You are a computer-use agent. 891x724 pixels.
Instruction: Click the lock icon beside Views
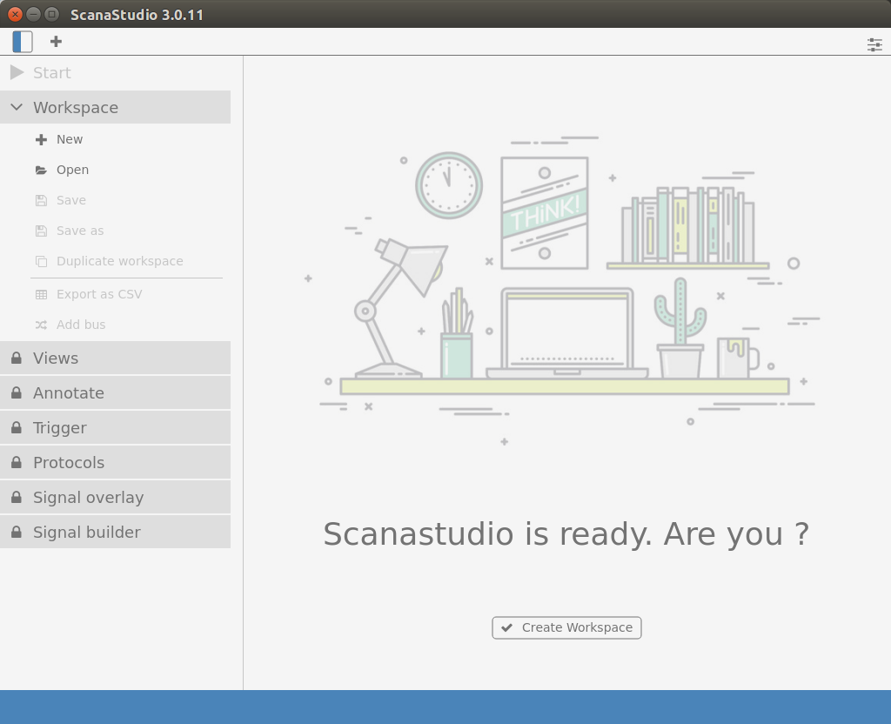click(x=17, y=358)
